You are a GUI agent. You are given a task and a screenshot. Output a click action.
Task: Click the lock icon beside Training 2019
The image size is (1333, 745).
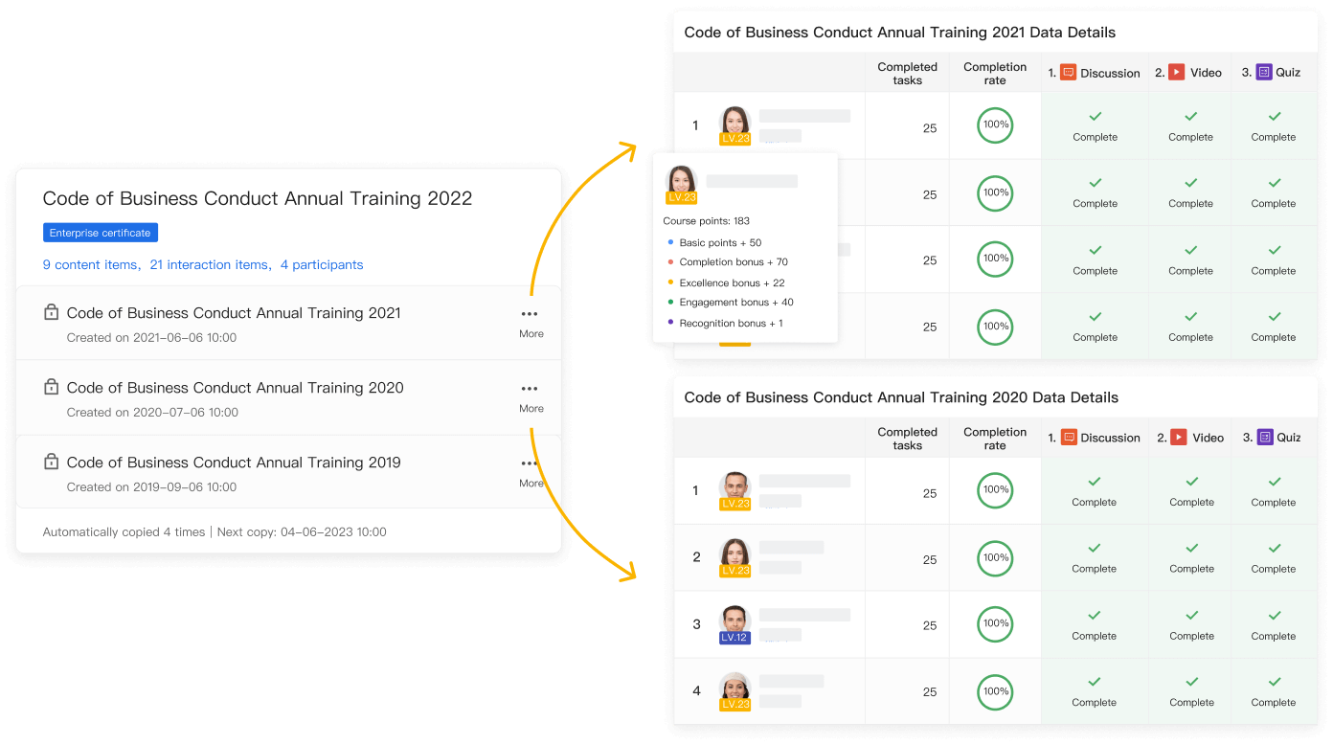(x=52, y=462)
